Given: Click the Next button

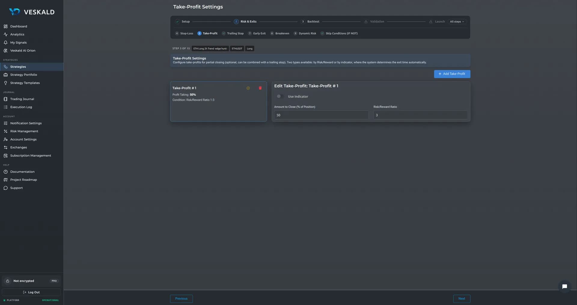Looking at the screenshot, I should pos(462,299).
